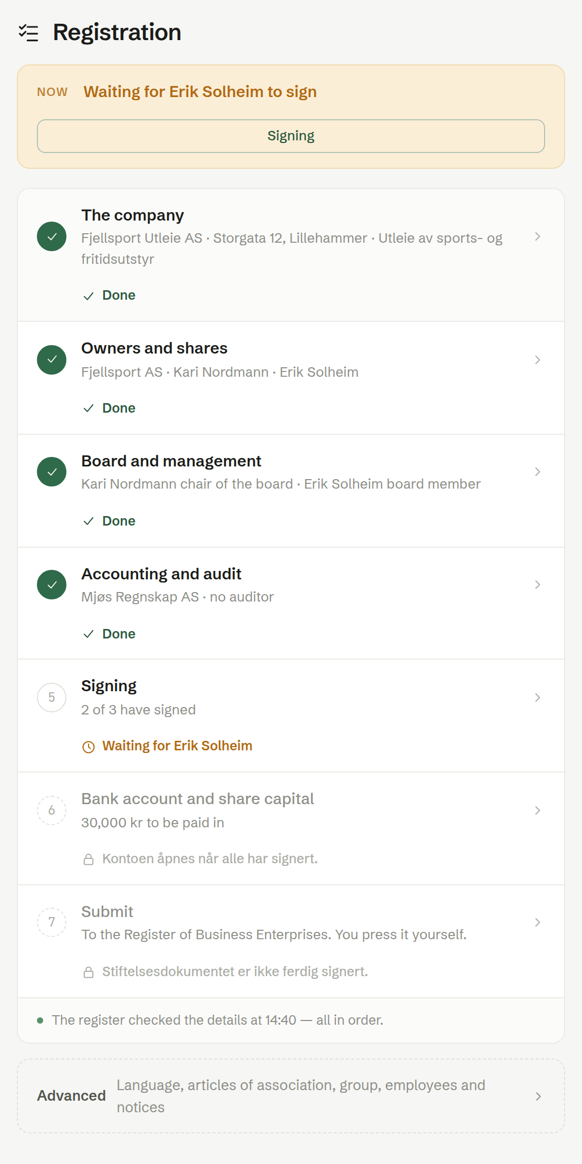The height and width of the screenshot is (1164, 582).
Task: Click the dashed step 6 circle
Action: 52,810
